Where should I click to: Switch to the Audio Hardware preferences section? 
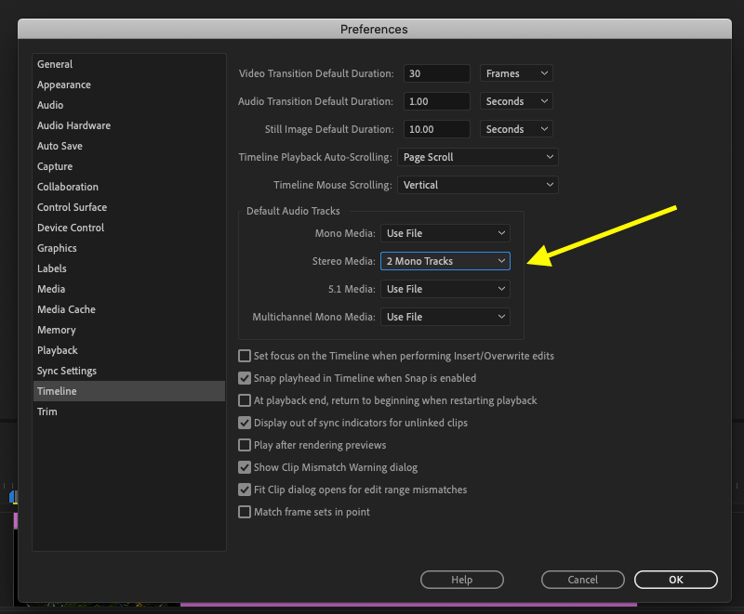coord(73,125)
